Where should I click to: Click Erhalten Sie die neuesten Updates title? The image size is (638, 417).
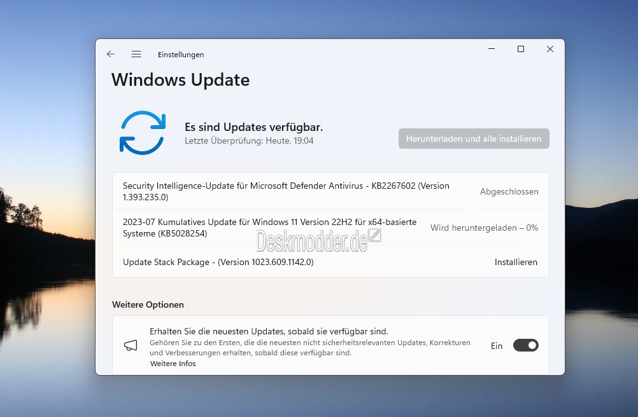point(269,331)
